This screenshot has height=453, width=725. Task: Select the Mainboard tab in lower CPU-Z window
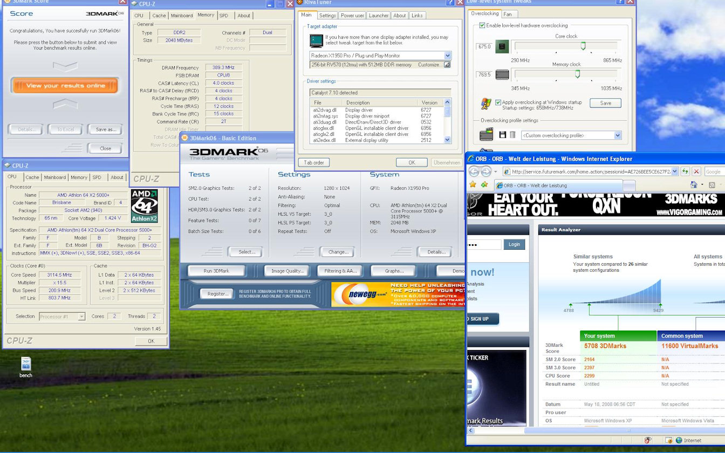55,177
